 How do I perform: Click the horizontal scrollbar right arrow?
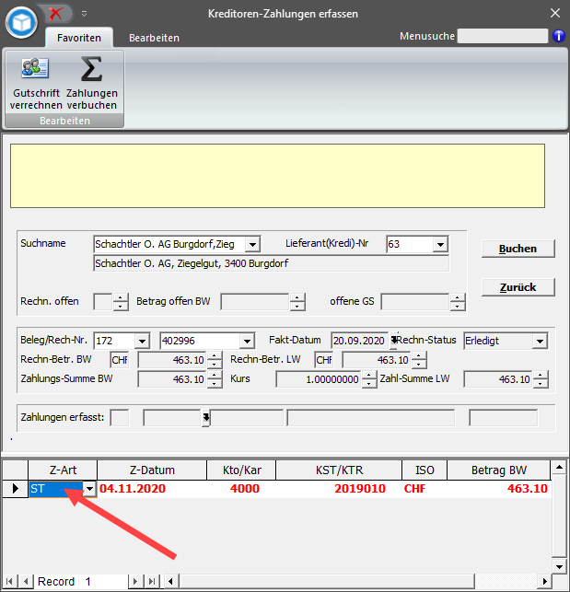544,582
